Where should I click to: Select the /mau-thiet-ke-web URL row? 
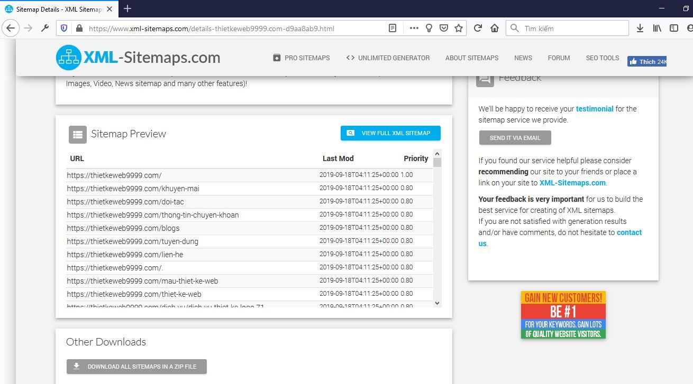pyautogui.click(x=142, y=281)
